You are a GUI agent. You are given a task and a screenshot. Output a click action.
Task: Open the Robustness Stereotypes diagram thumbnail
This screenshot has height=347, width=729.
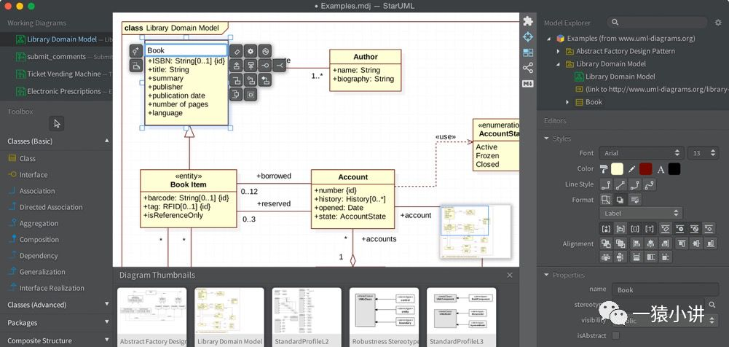(384, 317)
